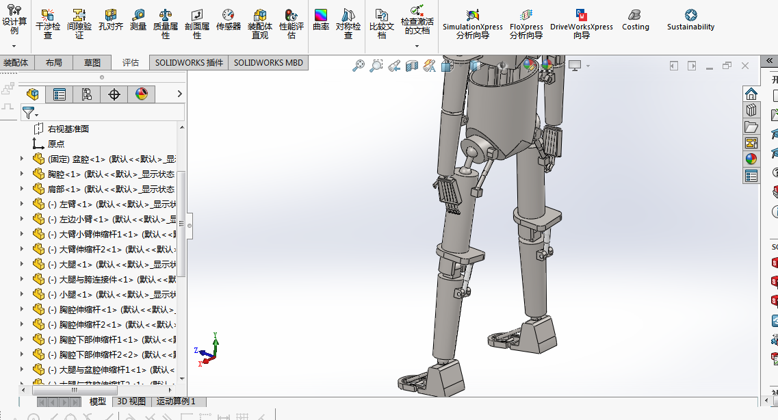Open the Sustainability tool

click(x=690, y=20)
